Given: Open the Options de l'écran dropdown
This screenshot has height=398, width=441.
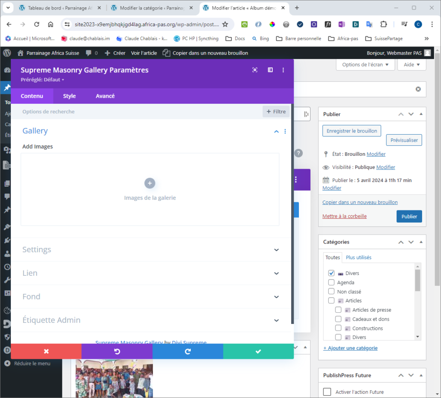Looking at the screenshot, I should (365, 65).
